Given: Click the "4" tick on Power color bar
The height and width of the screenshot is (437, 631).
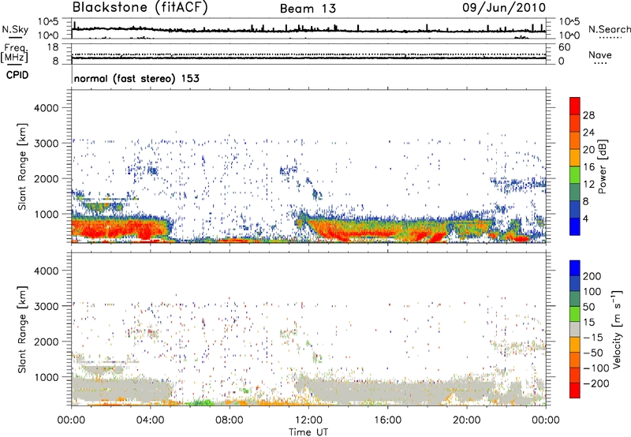Looking at the screenshot, I should (586, 218).
